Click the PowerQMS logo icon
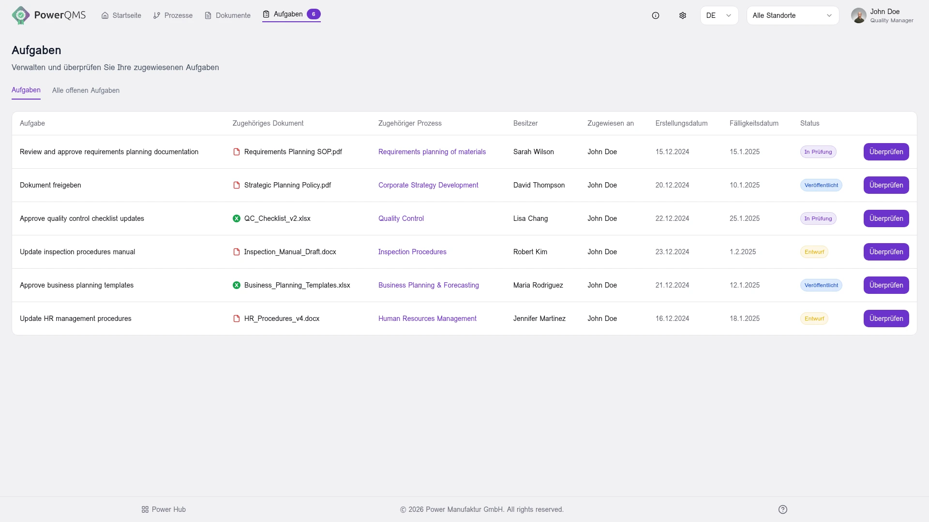The height and width of the screenshot is (522, 929). click(20, 15)
